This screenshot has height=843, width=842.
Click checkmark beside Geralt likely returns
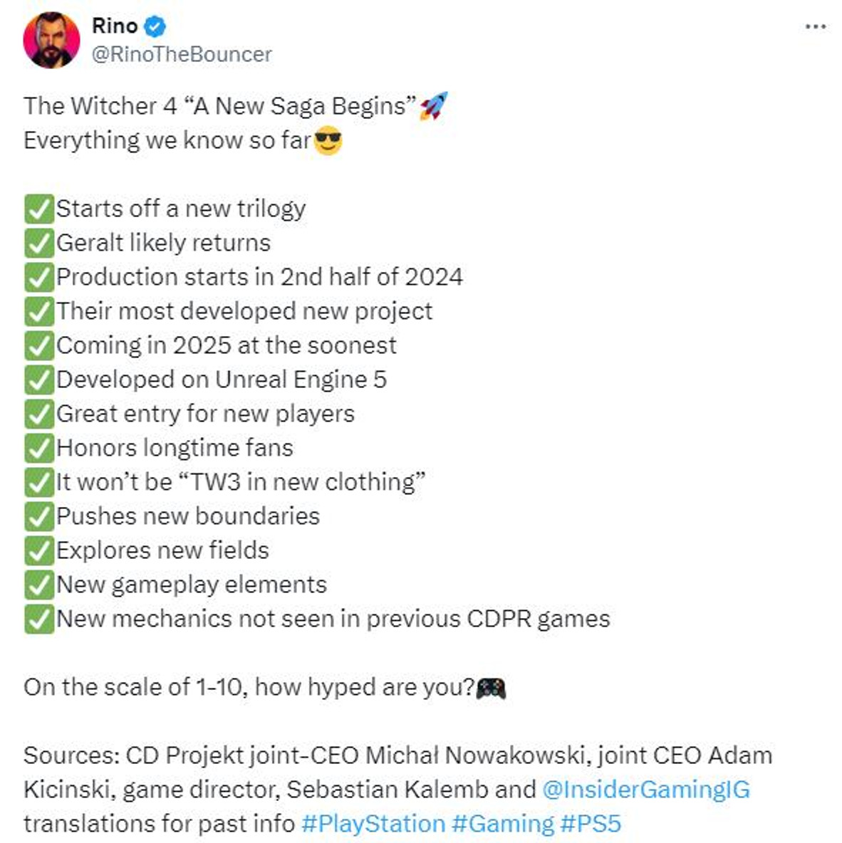coord(39,244)
